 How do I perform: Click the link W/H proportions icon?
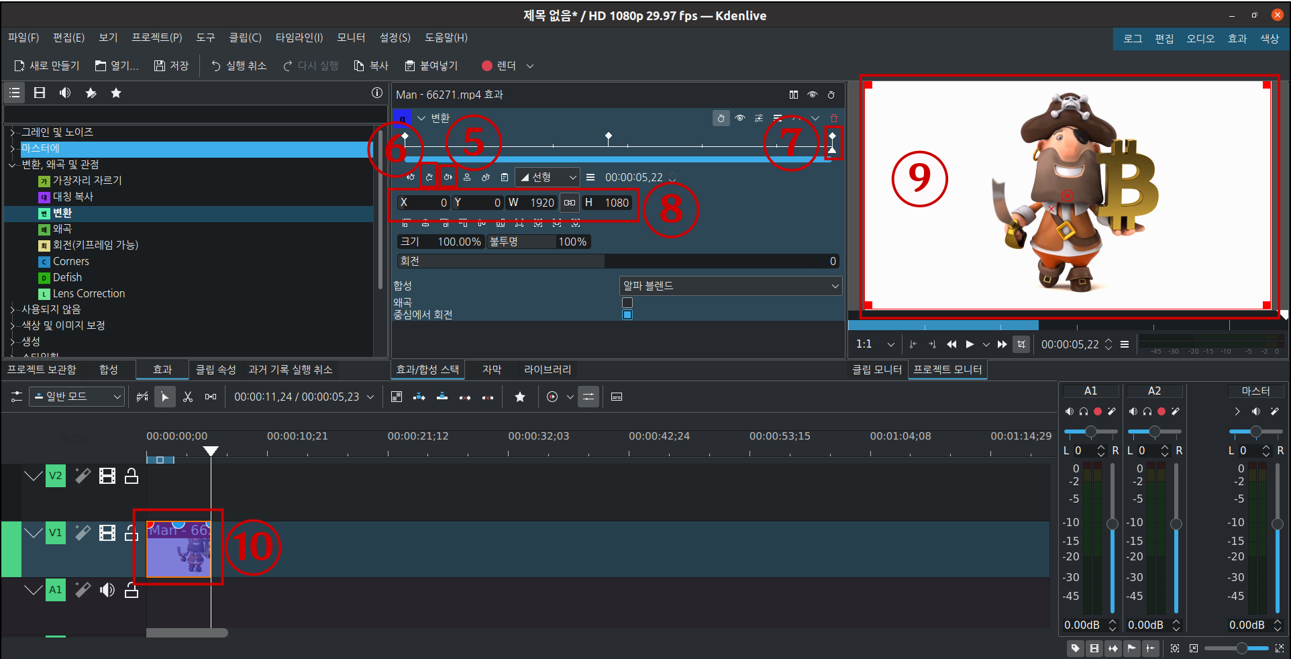pos(569,203)
